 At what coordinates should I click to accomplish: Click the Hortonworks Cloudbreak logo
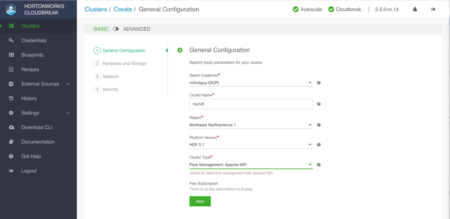(x=11, y=9)
